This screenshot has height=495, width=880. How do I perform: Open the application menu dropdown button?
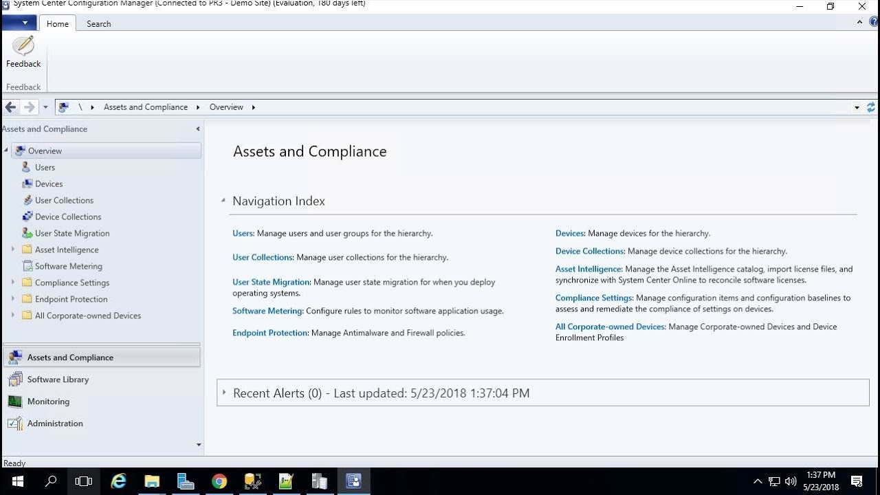[19, 23]
